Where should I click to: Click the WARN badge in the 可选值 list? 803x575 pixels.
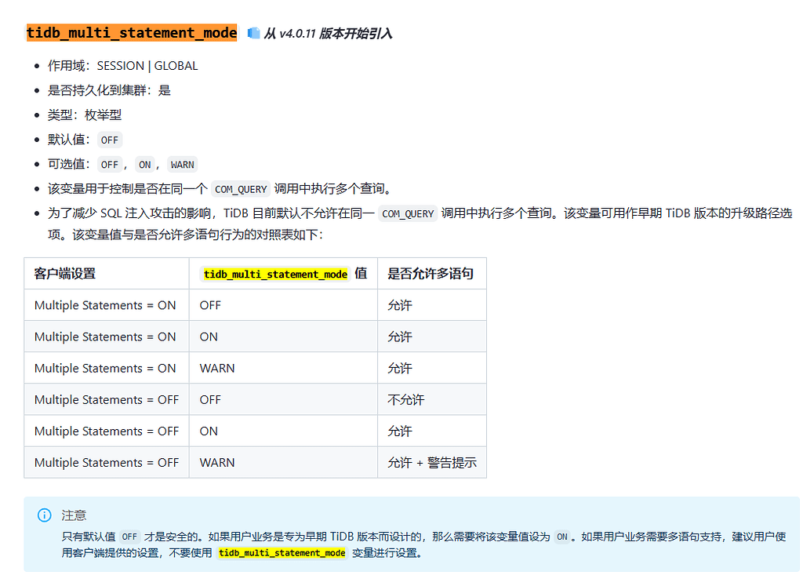click(182, 164)
